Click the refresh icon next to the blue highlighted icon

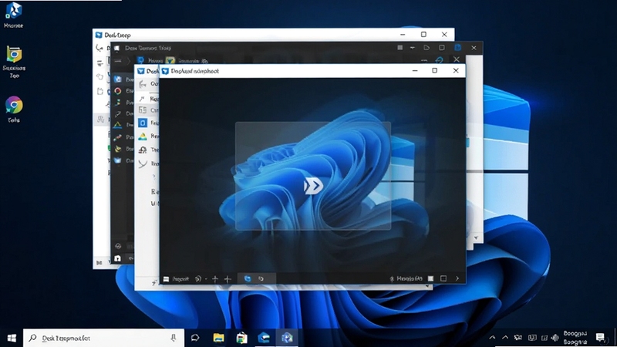coord(261,278)
